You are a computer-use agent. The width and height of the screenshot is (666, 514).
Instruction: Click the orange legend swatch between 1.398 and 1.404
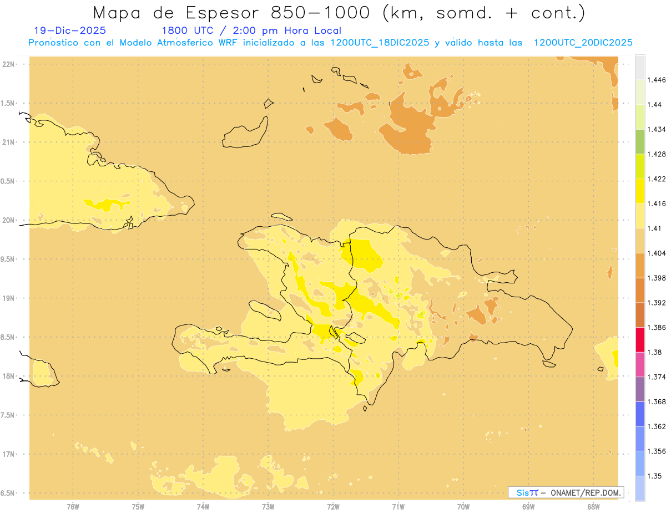click(x=640, y=266)
